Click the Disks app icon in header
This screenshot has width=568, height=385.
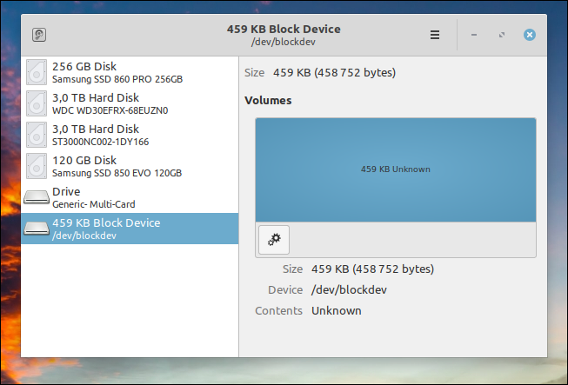39,35
